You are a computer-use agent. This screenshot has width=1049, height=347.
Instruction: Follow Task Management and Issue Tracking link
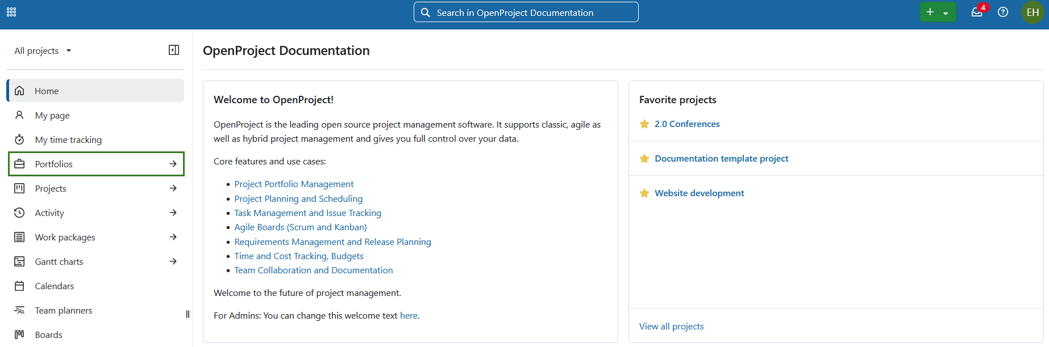tap(307, 213)
